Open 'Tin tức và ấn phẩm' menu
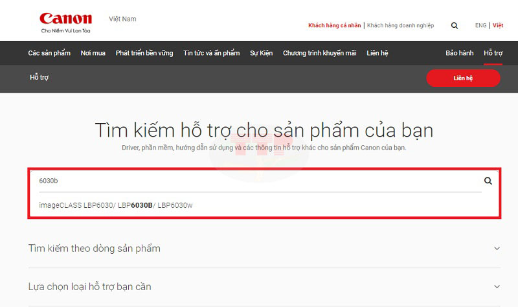The image size is (518, 307). (x=211, y=53)
